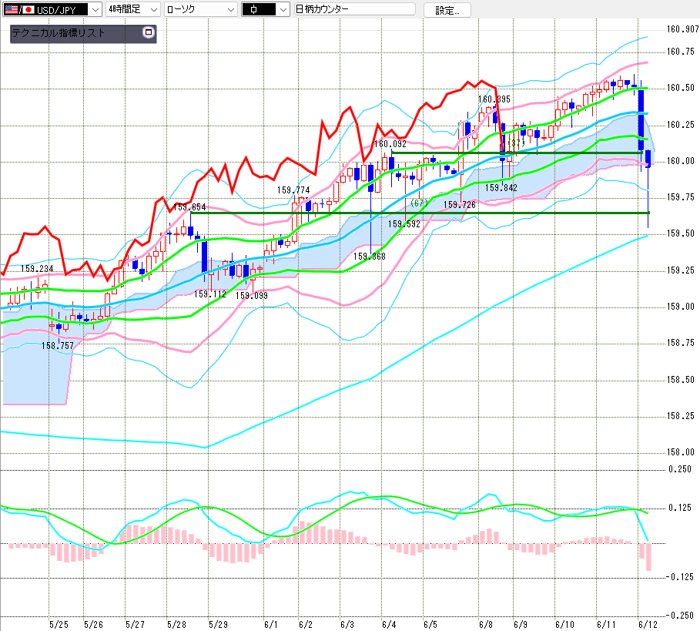Screen dimensions: 700x631
Task: Click the (37) day counter label
Action: [516, 143]
